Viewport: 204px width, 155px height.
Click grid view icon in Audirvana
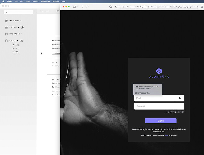58,11
